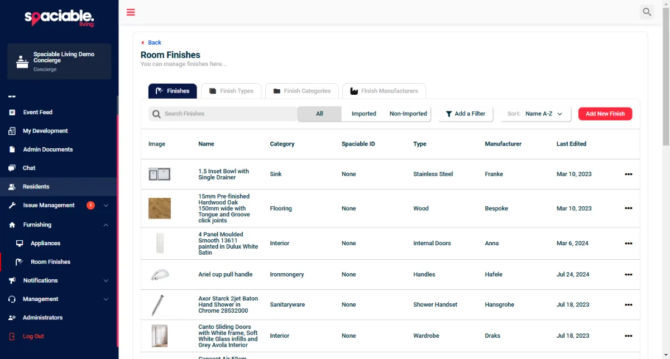
Task: Click Add New Finish button
Action: point(605,114)
